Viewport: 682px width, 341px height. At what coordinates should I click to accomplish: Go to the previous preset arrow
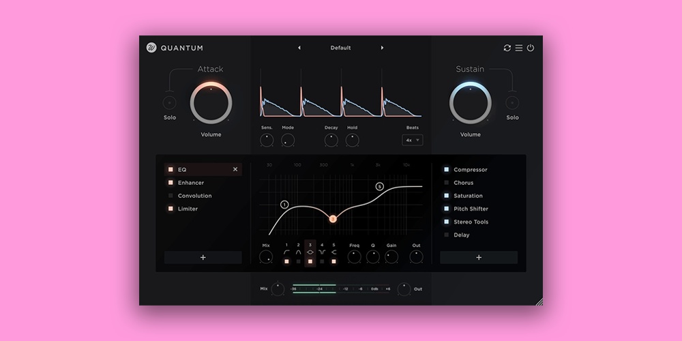pyautogui.click(x=299, y=48)
